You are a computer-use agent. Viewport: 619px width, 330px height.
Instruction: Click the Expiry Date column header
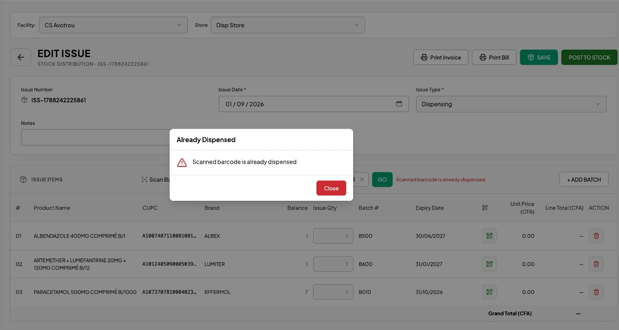[429, 208]
